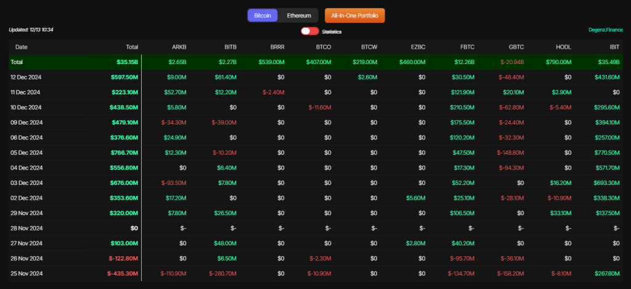Click the Total column header
631x289 pixels.
tap(132, 47)
